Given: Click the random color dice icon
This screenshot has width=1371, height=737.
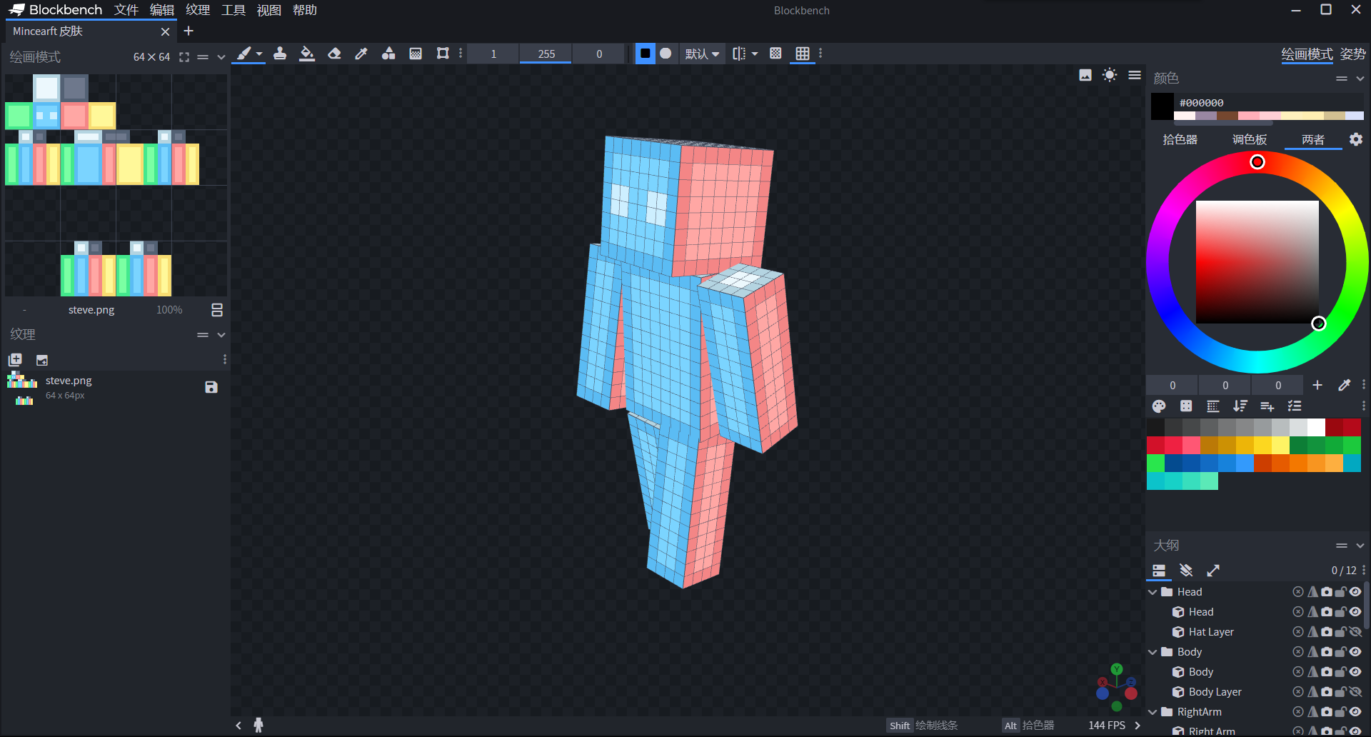Looking at the screenshot, I should [x=1186, y=406].
